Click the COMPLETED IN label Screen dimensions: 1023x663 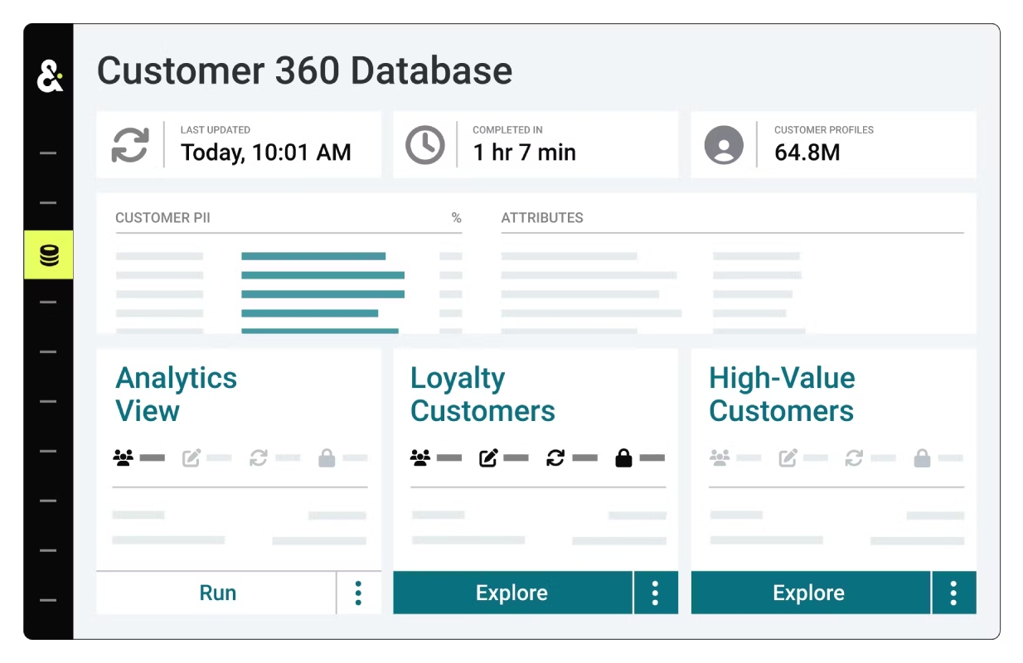507,130
